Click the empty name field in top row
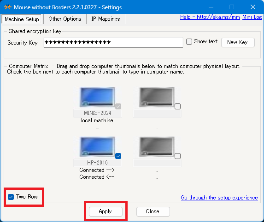 [x=157, y=113]
